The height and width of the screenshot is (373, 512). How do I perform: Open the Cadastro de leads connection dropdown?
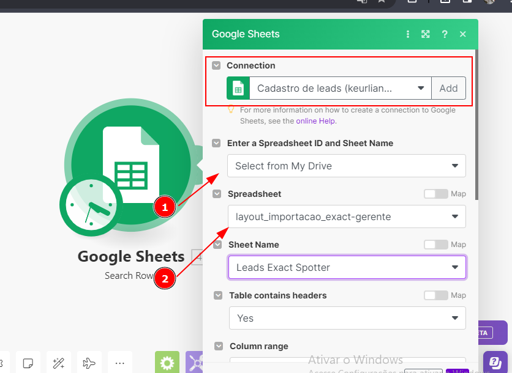[341, 88]
